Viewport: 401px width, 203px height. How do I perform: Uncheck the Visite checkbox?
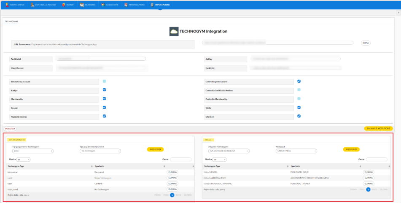(299, 108)
